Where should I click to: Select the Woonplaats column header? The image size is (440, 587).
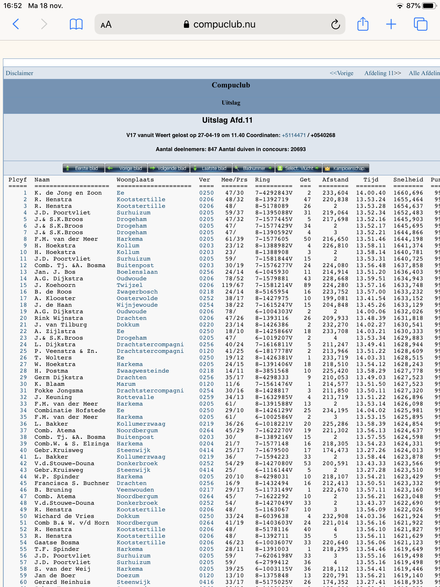click(135, 180)
